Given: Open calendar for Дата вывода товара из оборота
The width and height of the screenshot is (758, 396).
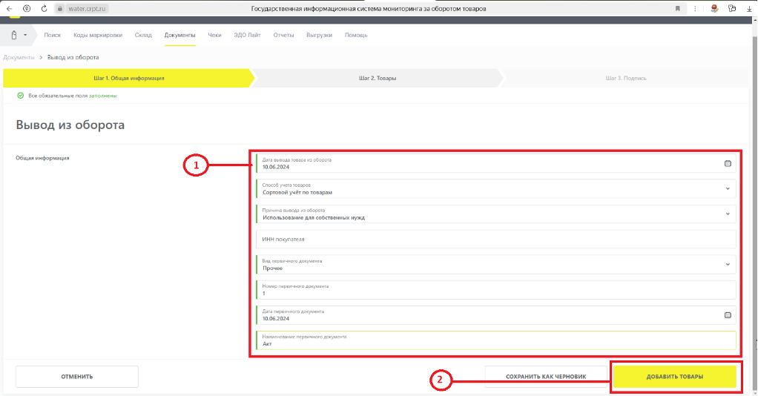Looking at the screenshot, I should 728,163.
